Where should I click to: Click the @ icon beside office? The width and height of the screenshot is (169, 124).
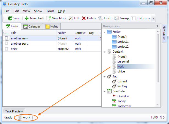click(114, 71)
